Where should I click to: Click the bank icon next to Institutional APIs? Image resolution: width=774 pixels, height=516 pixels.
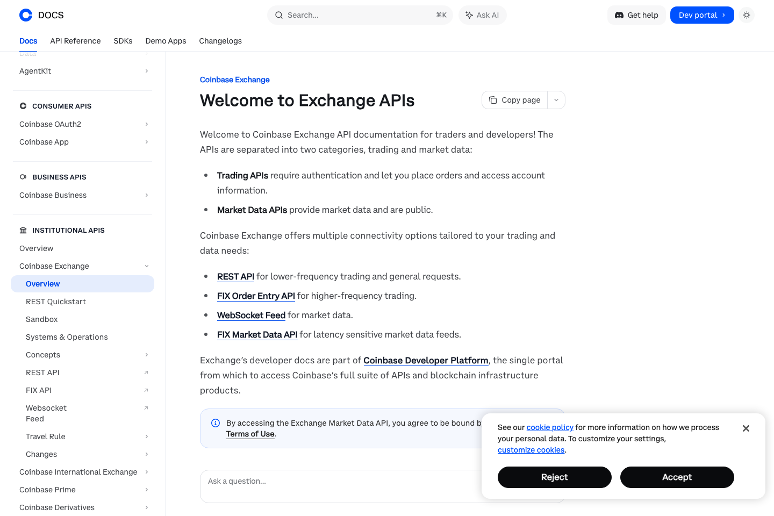(23, 230)
